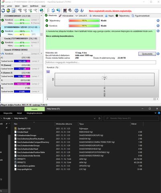Click the PPP00771 ARW file icon

tap(15, 159)
